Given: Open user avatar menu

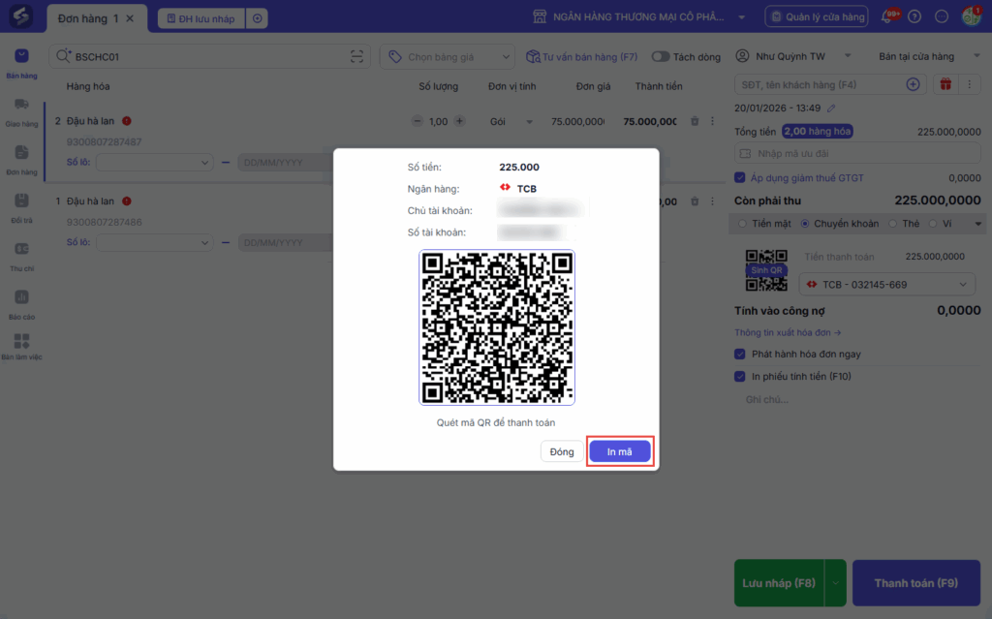Looking at the screenshot, I should pyautogui.click(x=971, y=15).
